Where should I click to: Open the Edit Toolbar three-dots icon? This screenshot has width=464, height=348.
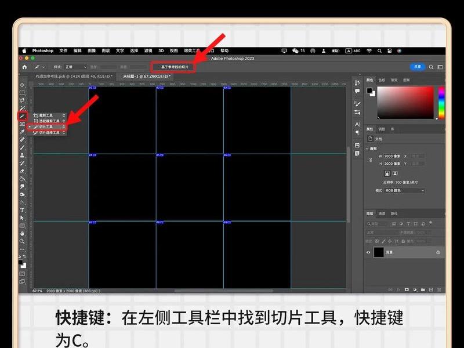pyautogui.click(x=22, y=249)
